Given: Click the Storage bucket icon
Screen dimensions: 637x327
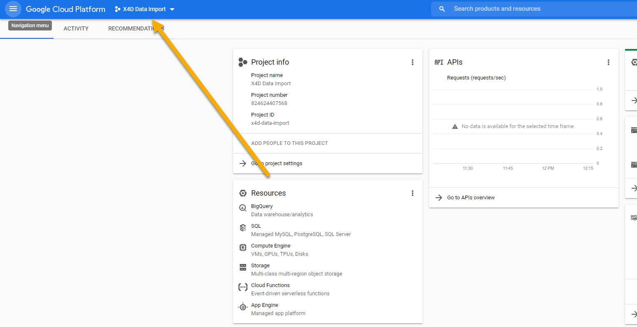Looking at the screenshot, I should [243, 267].
